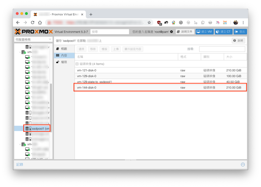Go to browser home icon
The image size is (261, 187).
40,22
